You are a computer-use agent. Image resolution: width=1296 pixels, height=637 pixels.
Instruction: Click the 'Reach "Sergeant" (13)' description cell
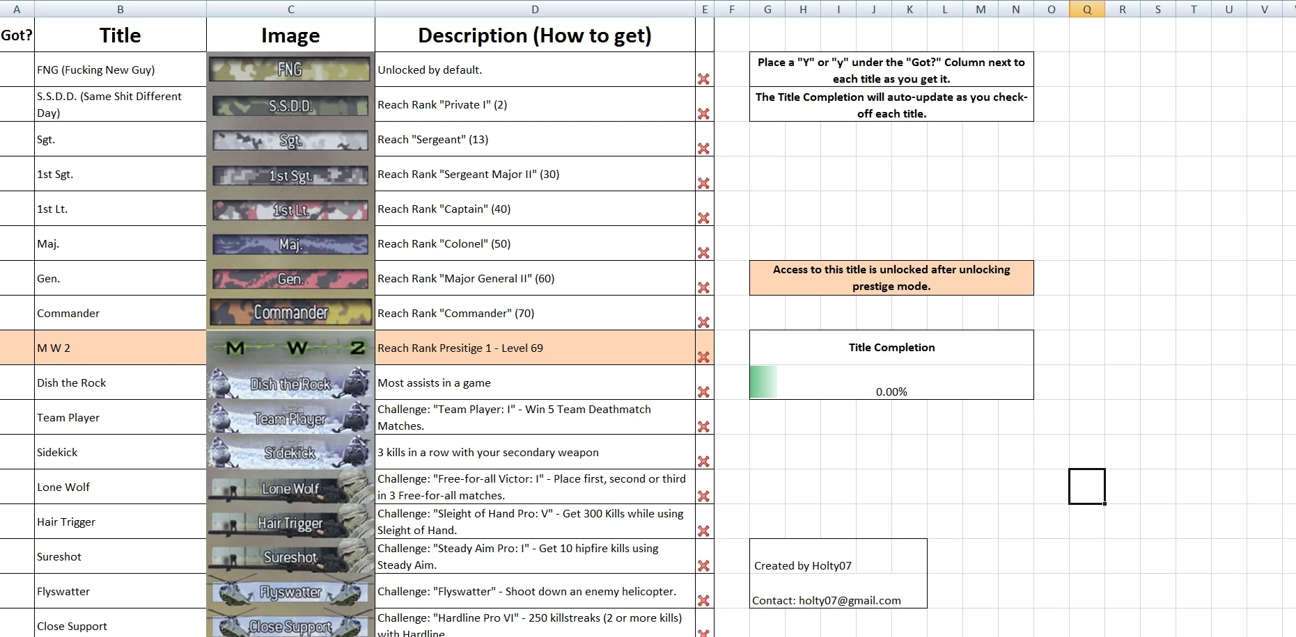pyautogui.click(x=535, y=139)
